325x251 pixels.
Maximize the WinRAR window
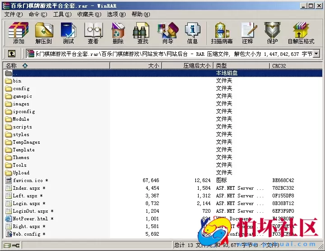(x=311, y=6)
